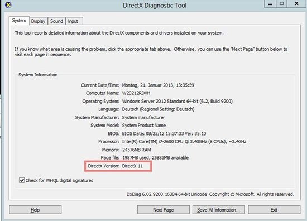Select the 'DirectX 11' version value
This screenshot has width=307, height=221.
pyautogui.click(x=132, y=166)
